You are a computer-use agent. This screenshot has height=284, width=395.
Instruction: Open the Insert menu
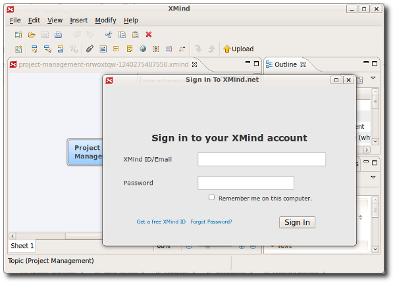78,20
